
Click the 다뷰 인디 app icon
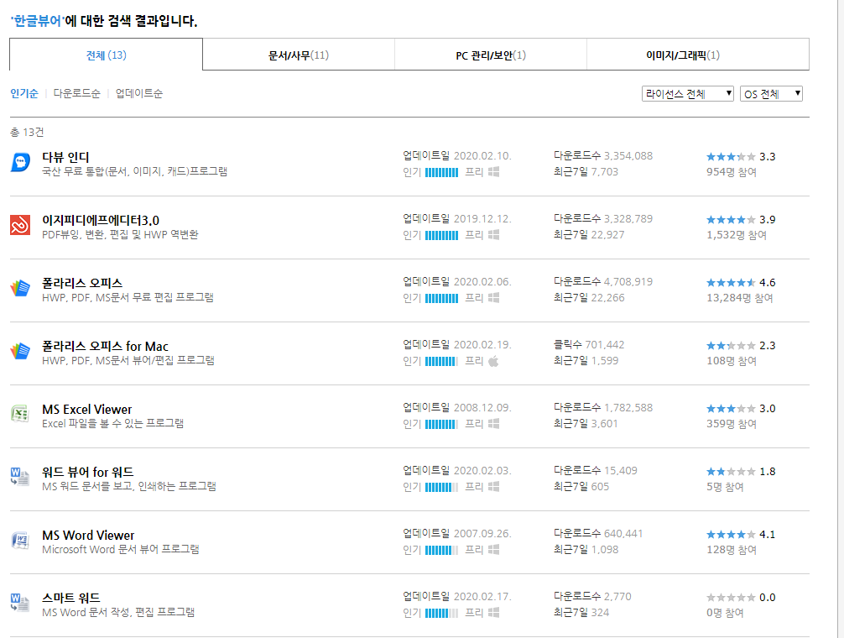20,162
